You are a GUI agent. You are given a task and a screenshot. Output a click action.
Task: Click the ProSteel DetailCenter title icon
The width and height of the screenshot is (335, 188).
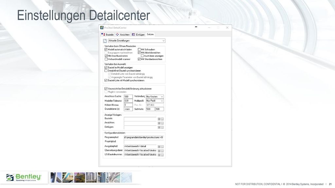pos(102,28)
